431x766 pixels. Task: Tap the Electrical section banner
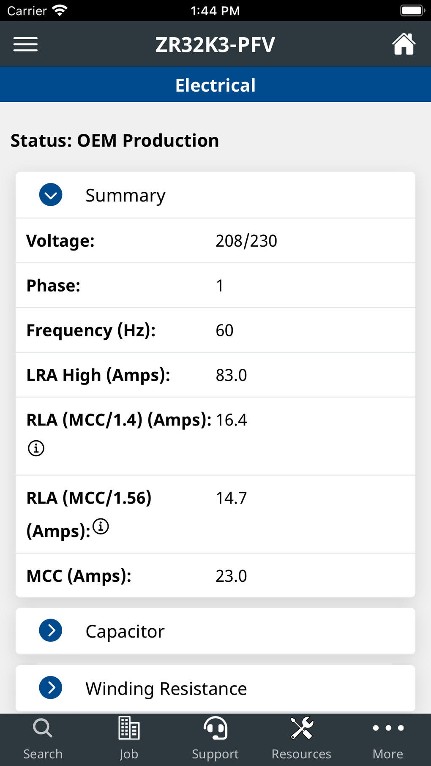(x=215, y=85)
